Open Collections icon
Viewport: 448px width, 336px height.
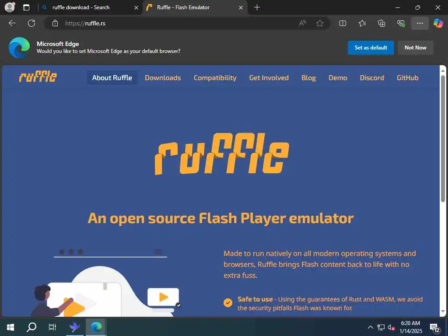click(381, 23)
